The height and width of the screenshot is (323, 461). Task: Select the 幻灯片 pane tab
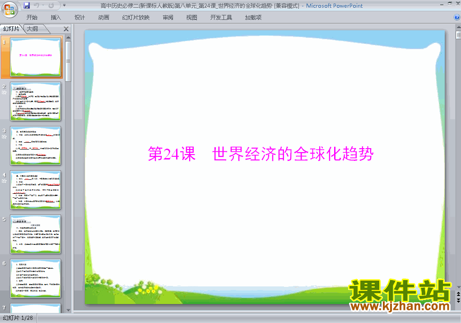[x=11, y=29]
